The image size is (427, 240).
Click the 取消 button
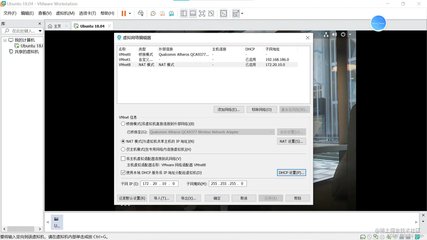[x=244, y=198]
